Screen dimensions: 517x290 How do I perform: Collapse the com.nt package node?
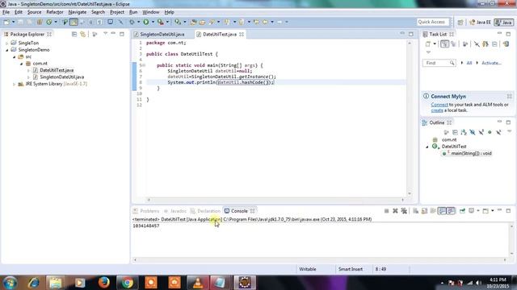click(22, 64)
